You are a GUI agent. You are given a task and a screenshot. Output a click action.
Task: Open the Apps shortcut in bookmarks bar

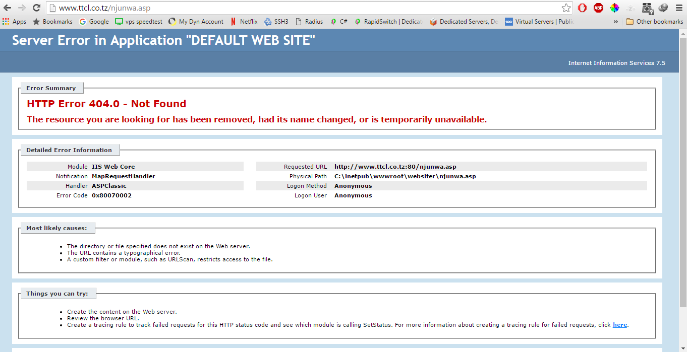[x=15, y=22]
